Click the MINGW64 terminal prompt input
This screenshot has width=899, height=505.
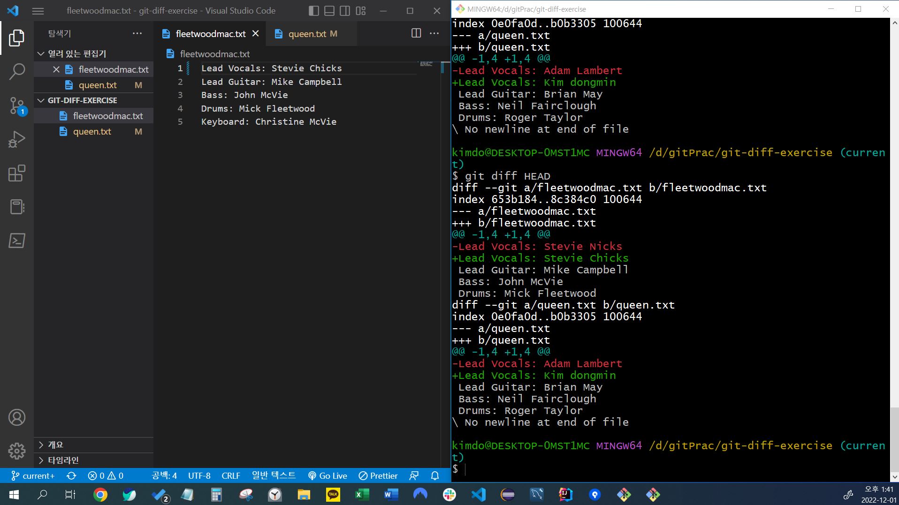(465, 469)
